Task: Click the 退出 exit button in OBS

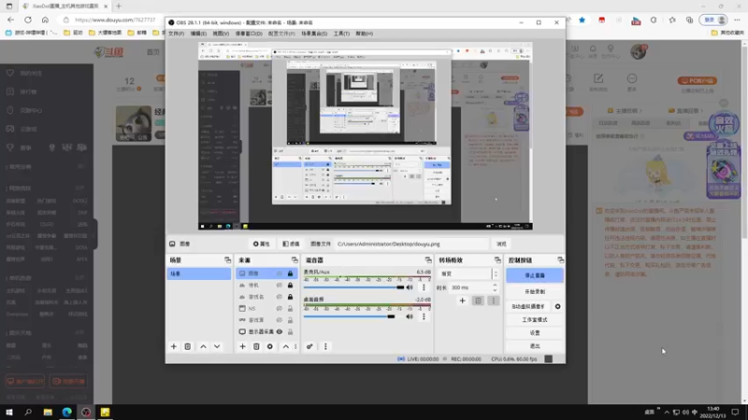Action: [x=534, y=346]
